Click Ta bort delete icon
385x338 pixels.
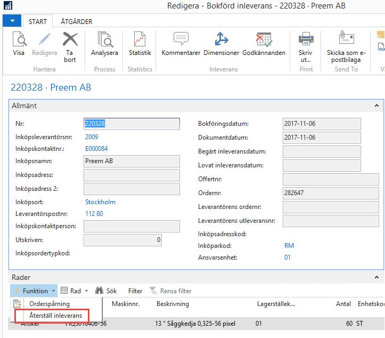(70, 39)
